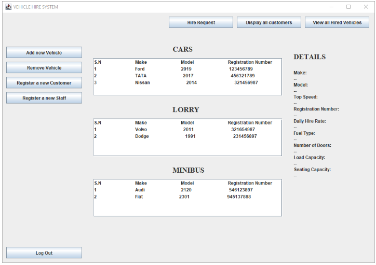Log Out of the system
The image size is (376, 265).
(x=44, y=253)
